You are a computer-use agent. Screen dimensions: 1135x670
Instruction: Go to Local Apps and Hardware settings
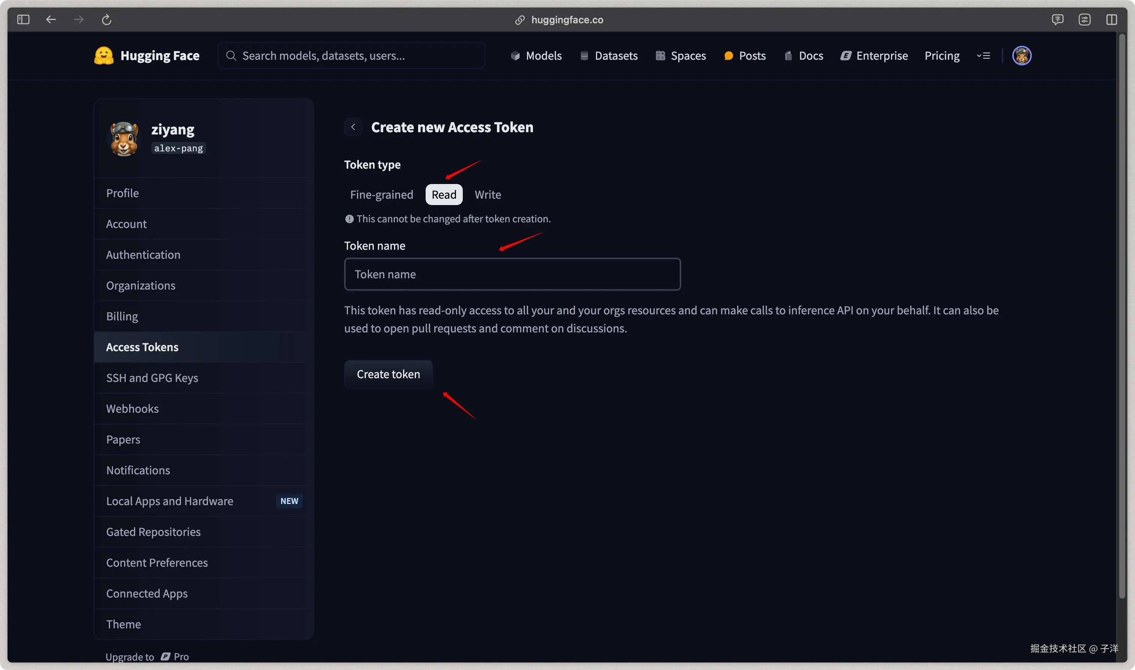pyautogui.click(x=170, y=501)
